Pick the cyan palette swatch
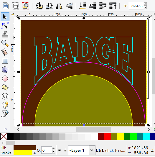 click(146, 136)
